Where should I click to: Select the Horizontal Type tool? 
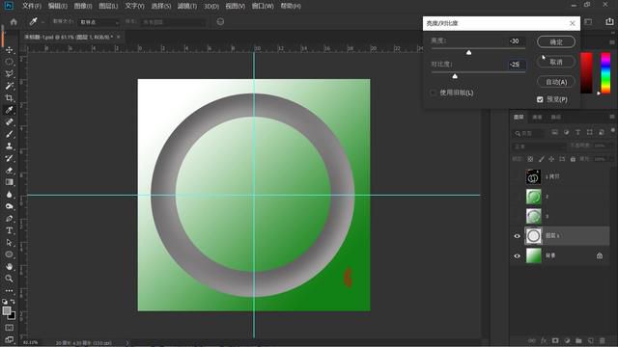tap(9, 230)
